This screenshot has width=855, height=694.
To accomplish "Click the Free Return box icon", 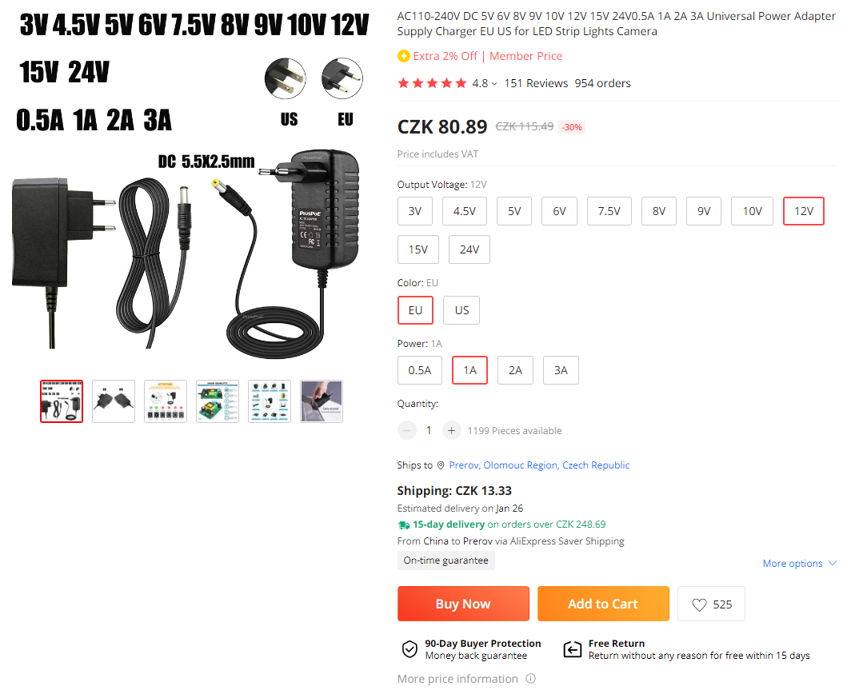I will pos(573,649).
